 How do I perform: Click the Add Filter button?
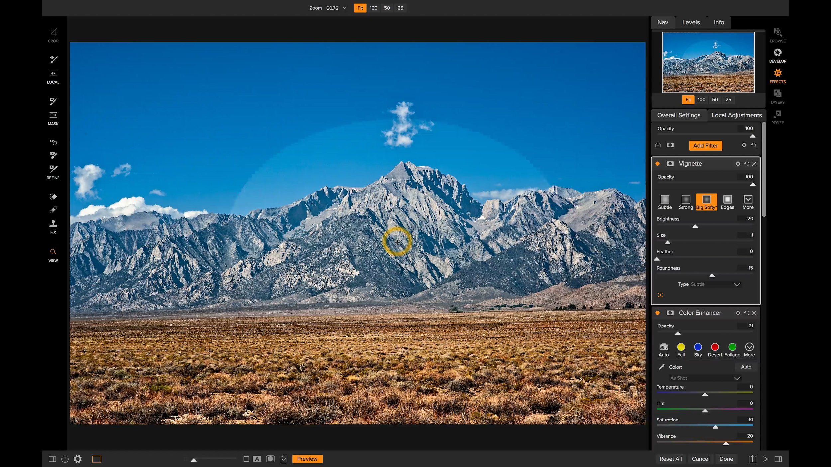point(705,145)
